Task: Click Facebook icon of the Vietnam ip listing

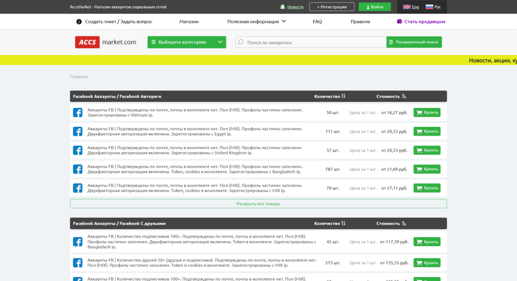Action: pyautogui.click(x=78, y=113)
